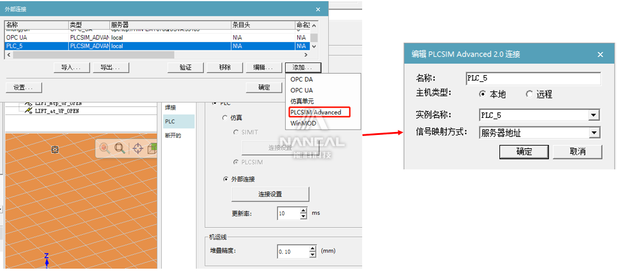Click the greyed 连接设置 button under SIMIT

280,148
